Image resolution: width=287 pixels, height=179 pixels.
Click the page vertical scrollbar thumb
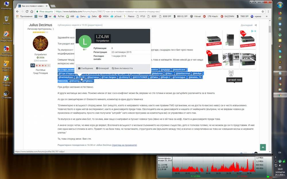coord(270,29)
